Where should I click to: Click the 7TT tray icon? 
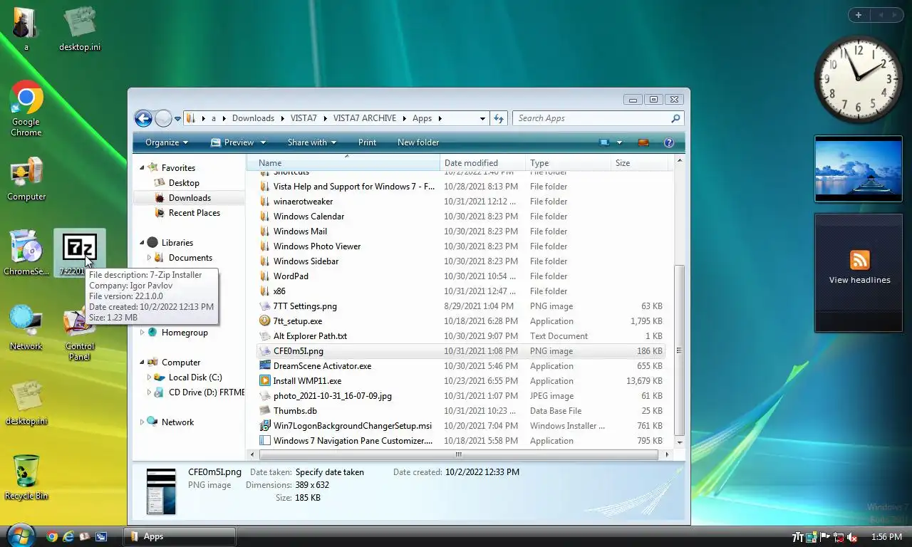point(798,537)
